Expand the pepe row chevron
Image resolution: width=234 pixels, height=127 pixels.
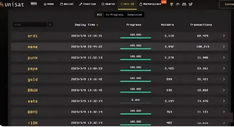click(224, 69)
